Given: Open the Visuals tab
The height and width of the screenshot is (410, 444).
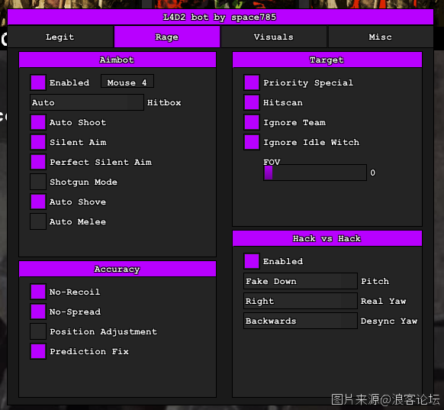Looking at the screenshot, I should (x=274, y=37).
